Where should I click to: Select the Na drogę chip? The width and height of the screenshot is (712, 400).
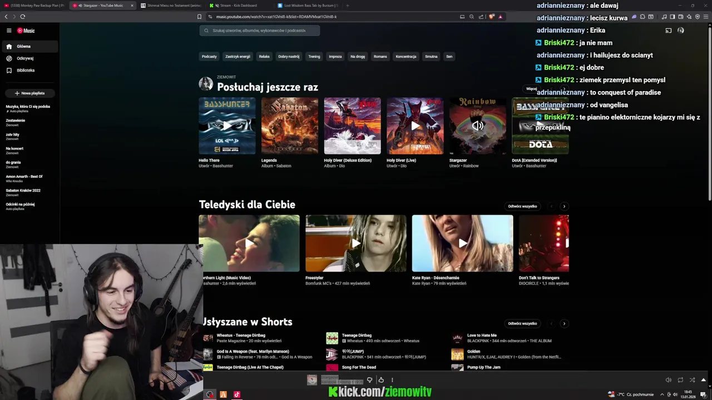coord(358,57)
